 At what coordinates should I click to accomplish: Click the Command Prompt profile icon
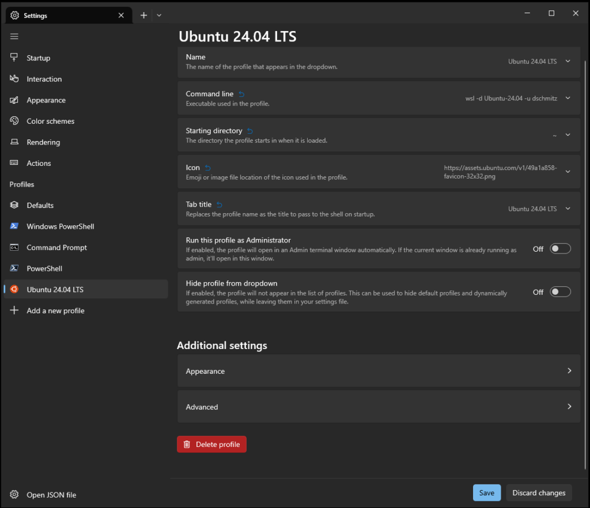(14, 247)
